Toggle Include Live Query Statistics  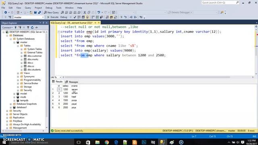[x=97, y=17]
